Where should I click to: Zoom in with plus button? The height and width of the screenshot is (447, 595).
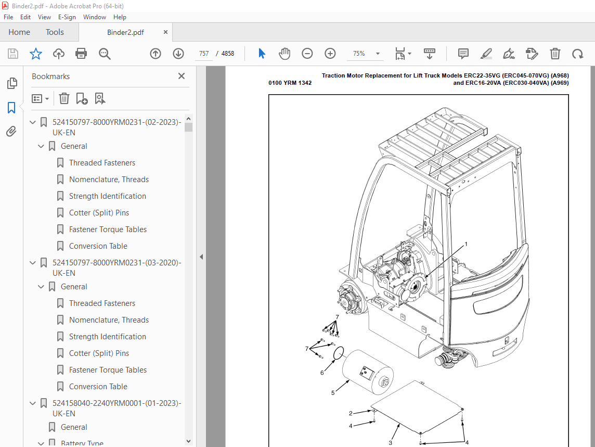coord(330,54)
